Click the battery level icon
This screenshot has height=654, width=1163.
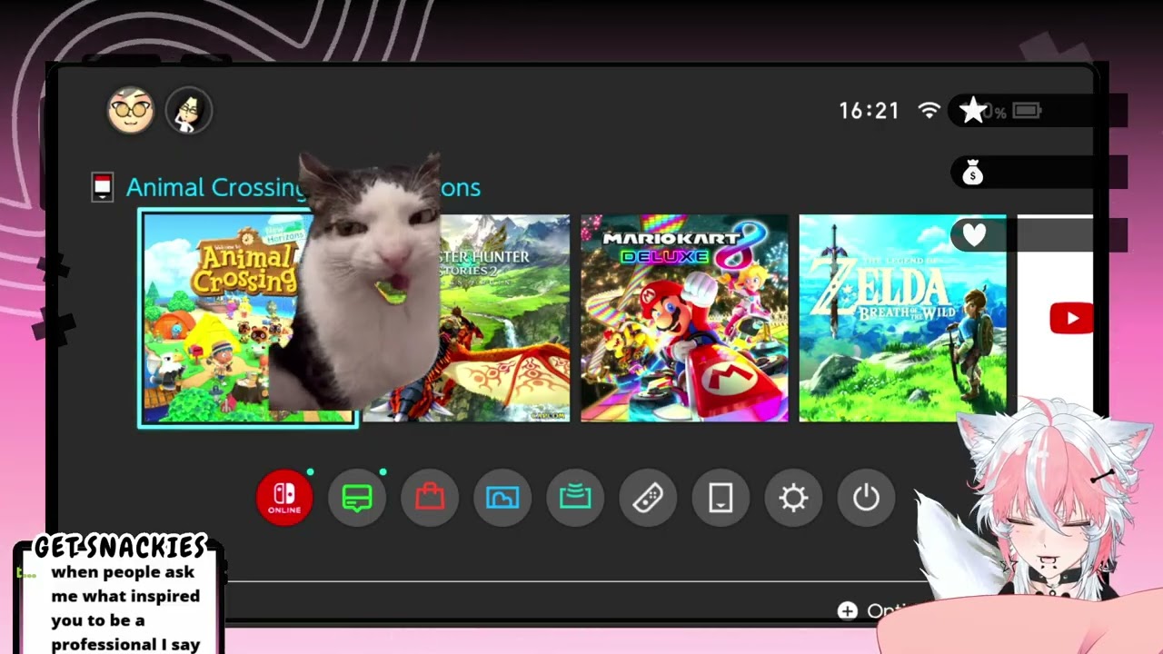coord(1027,111)
